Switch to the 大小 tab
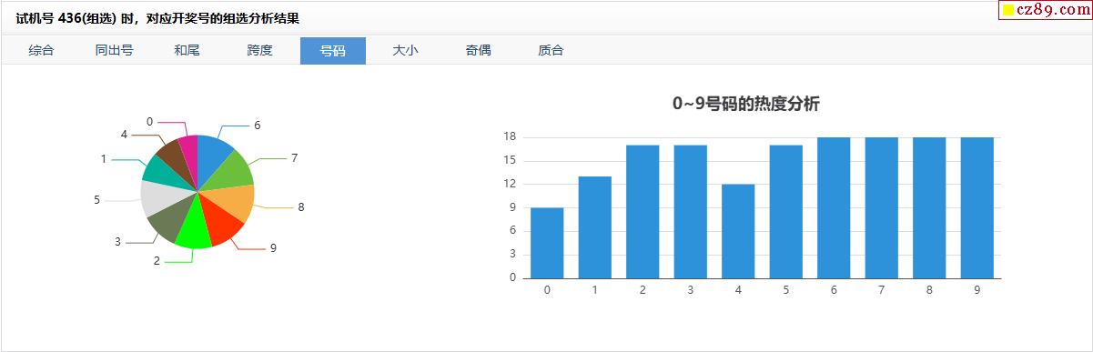 tap(406, 51)
